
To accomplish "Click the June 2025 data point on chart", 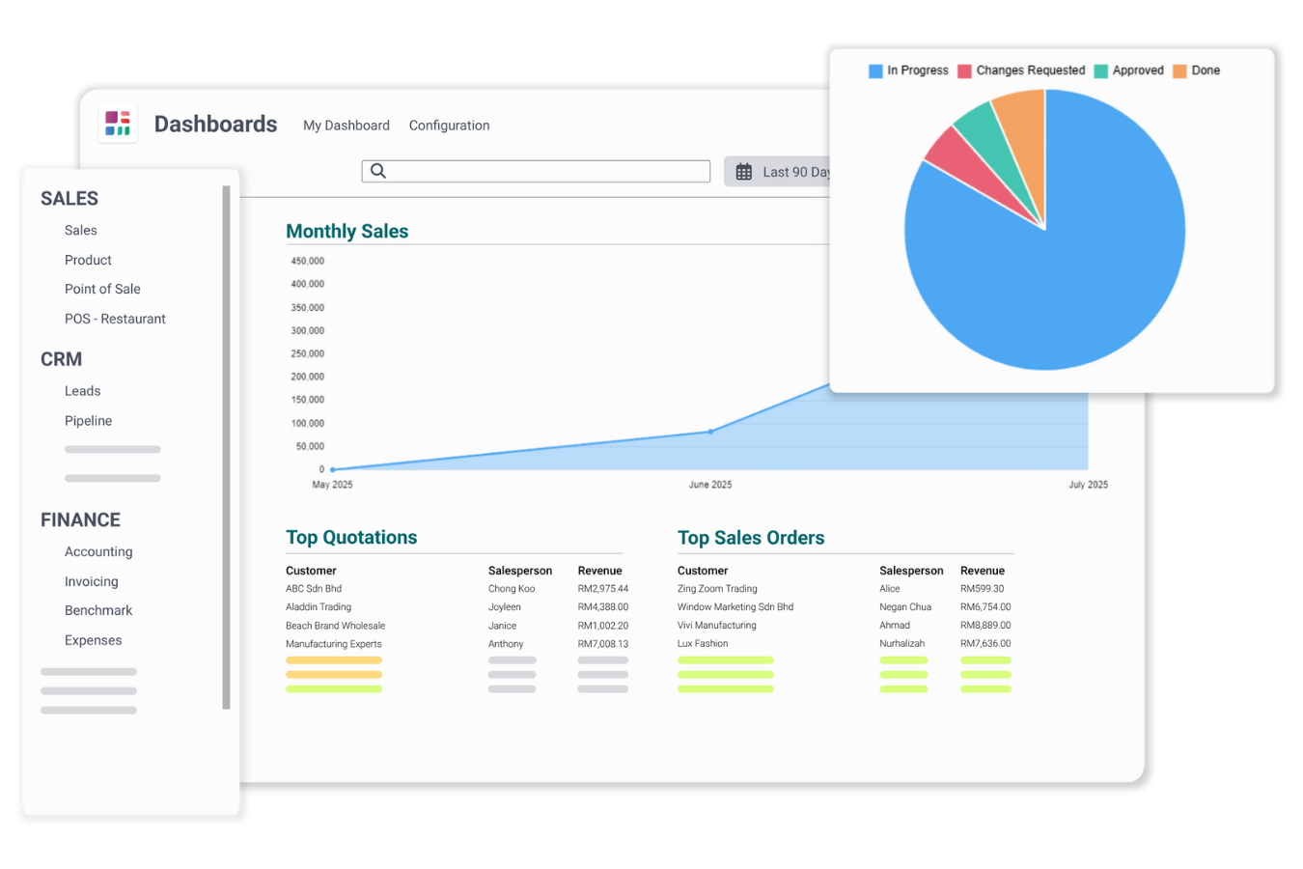I will tap(710, 432).
